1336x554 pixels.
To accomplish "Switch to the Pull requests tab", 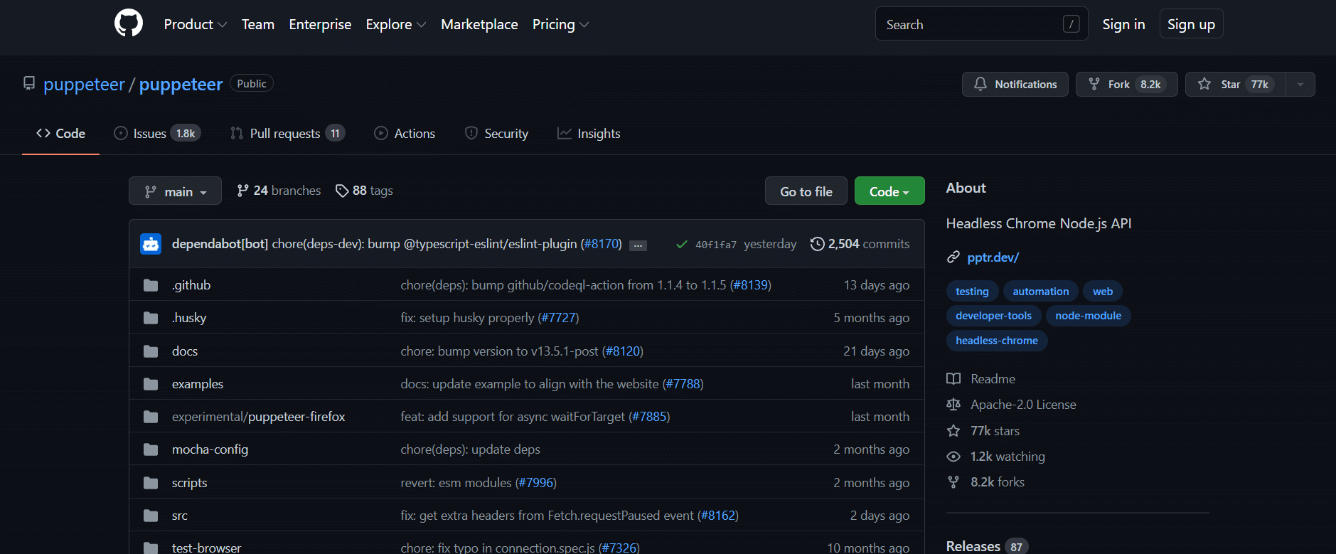I will 287,133.
